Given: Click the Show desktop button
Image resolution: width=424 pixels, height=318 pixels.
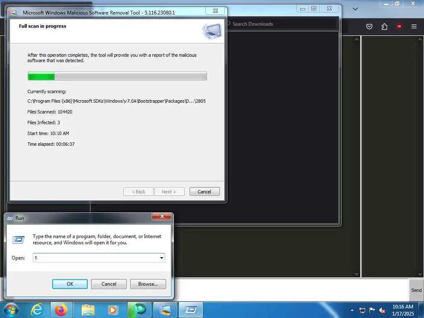Looking at the screenshot, I should [422, 310].
